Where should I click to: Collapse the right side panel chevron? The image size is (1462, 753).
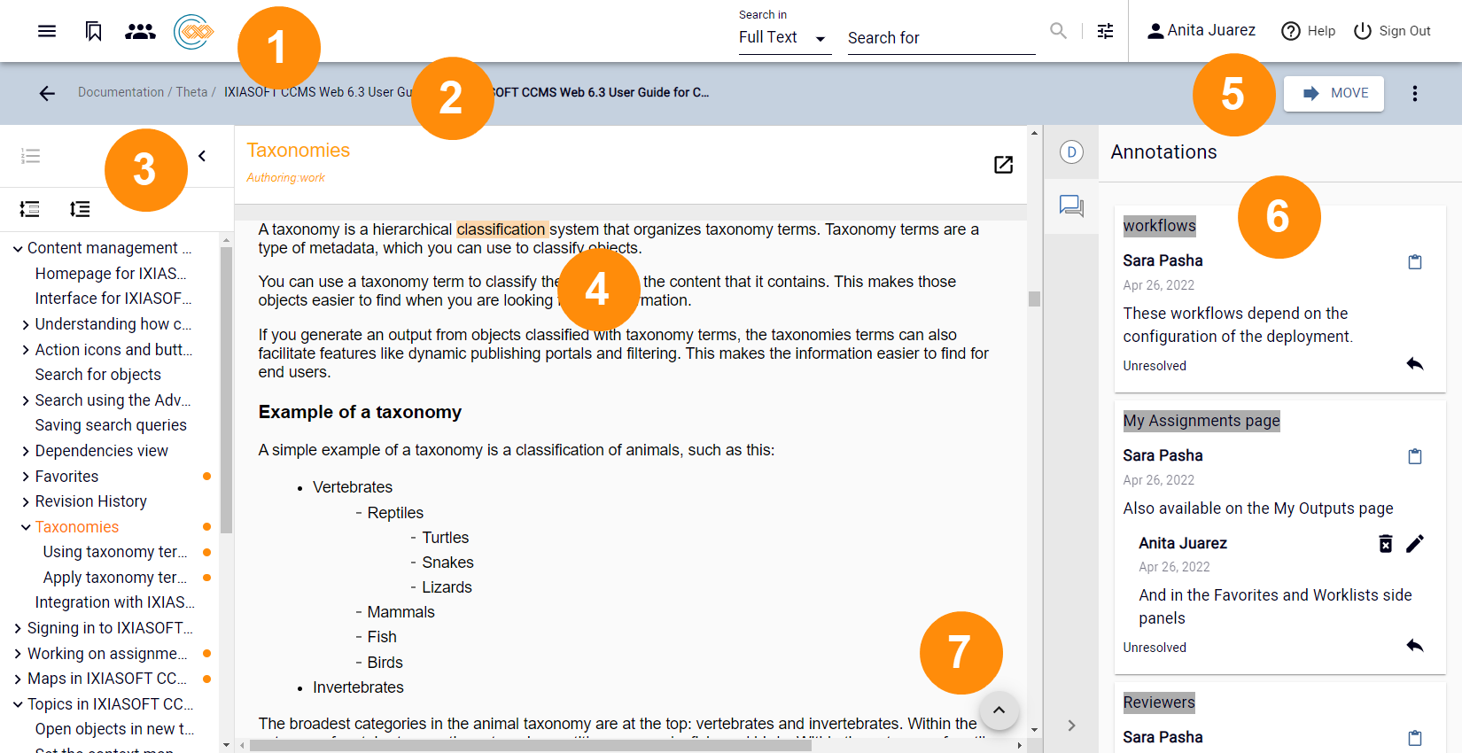click(1071, 726)
